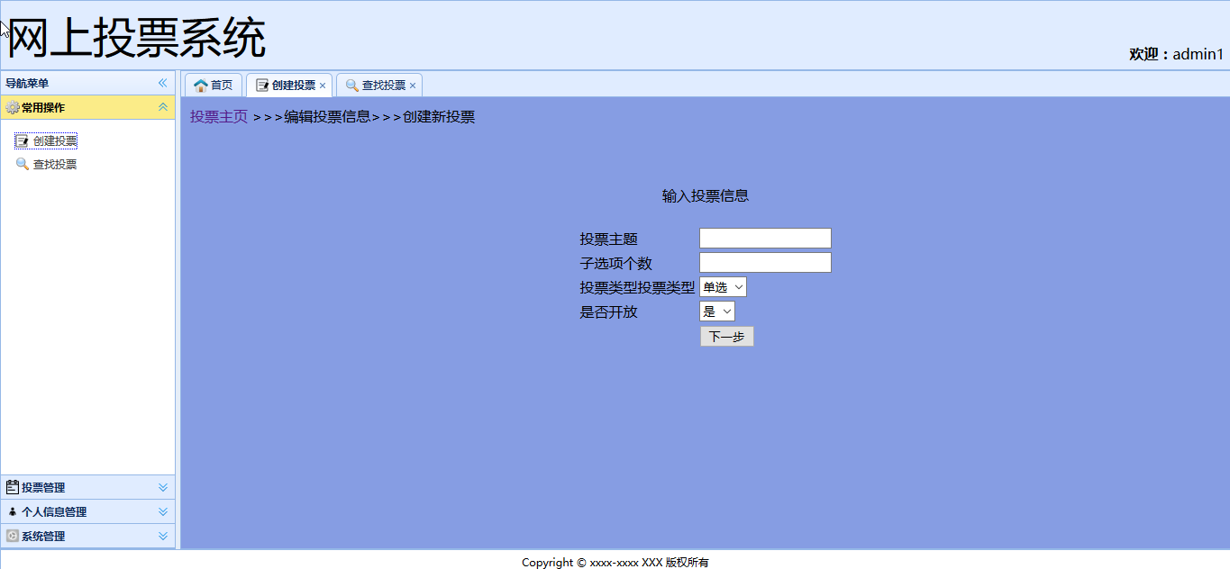Click the 欢迎:admin1 text
The image size is (1230, 569).
(x=1176, y=54)
